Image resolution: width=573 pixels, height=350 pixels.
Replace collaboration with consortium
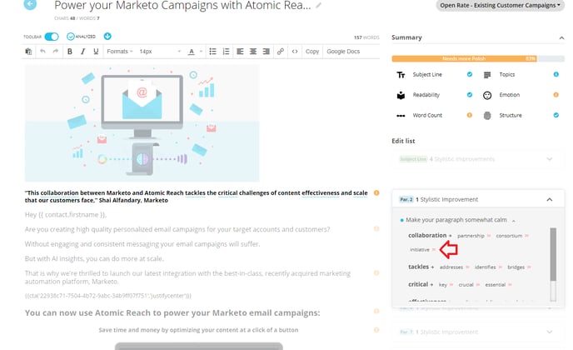click(509, 236)
